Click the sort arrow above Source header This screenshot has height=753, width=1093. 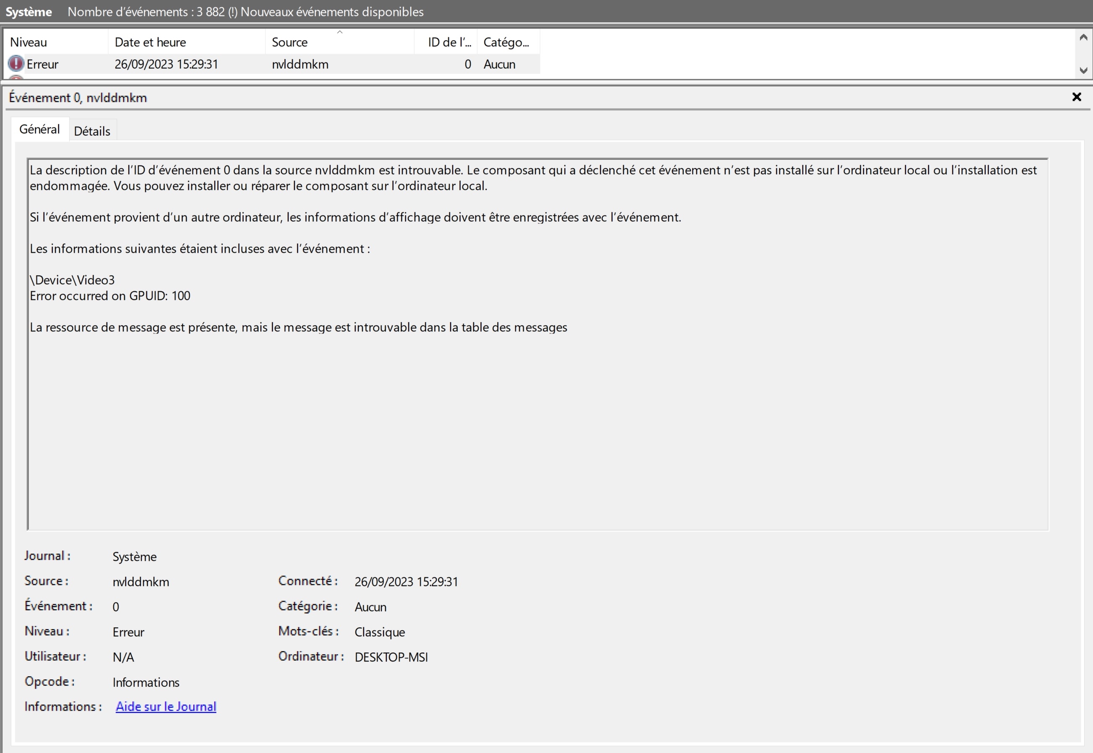[x=339, y=33]
